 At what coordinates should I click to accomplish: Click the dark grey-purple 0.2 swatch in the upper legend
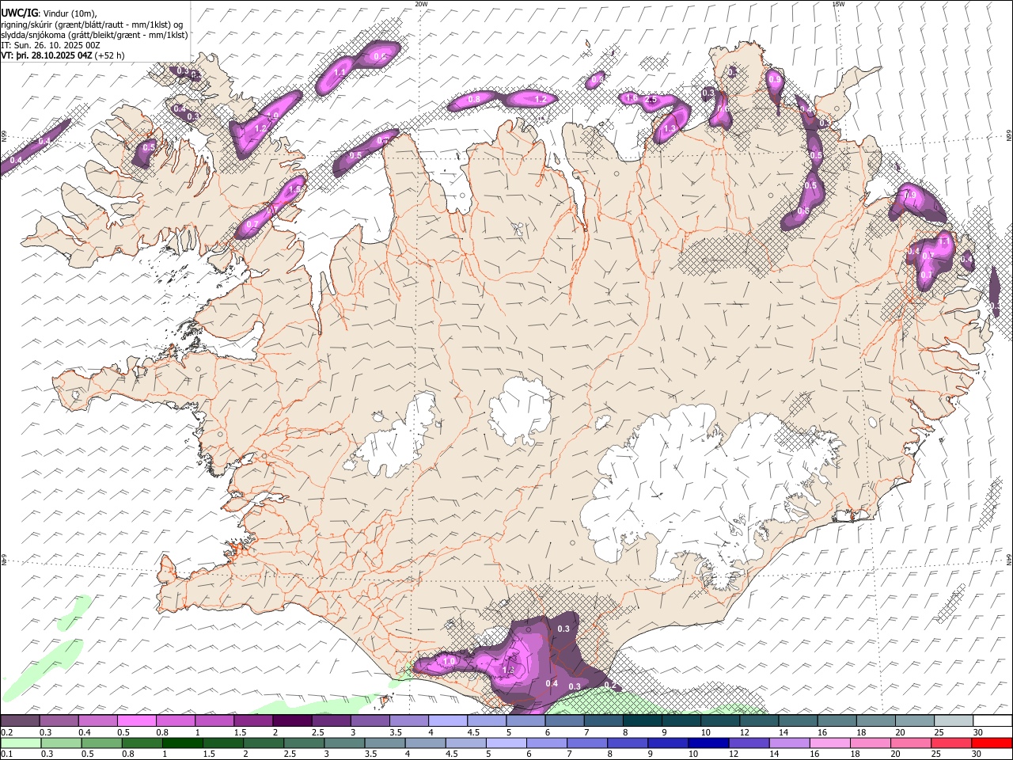[x=20, y=720]
